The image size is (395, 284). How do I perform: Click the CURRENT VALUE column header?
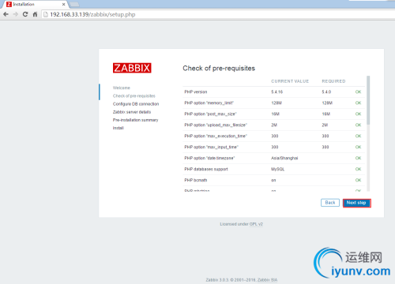pos(290,81)
